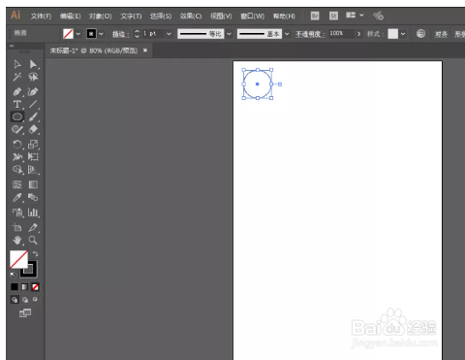465x360 pixels.
Task: Select the Line Segment tool
Action: click(33, 104)
